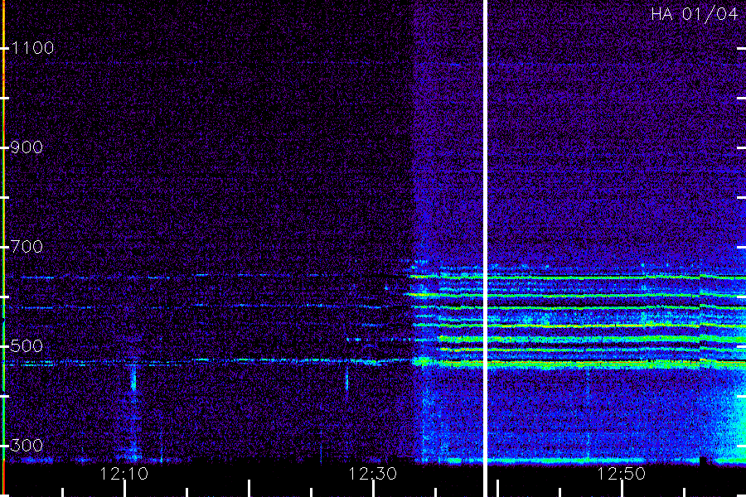Image resolution: width=746 pixels, height=497 pixels.
Task: Click the 900 frequency axis label
Action: [x=27, y=147]
